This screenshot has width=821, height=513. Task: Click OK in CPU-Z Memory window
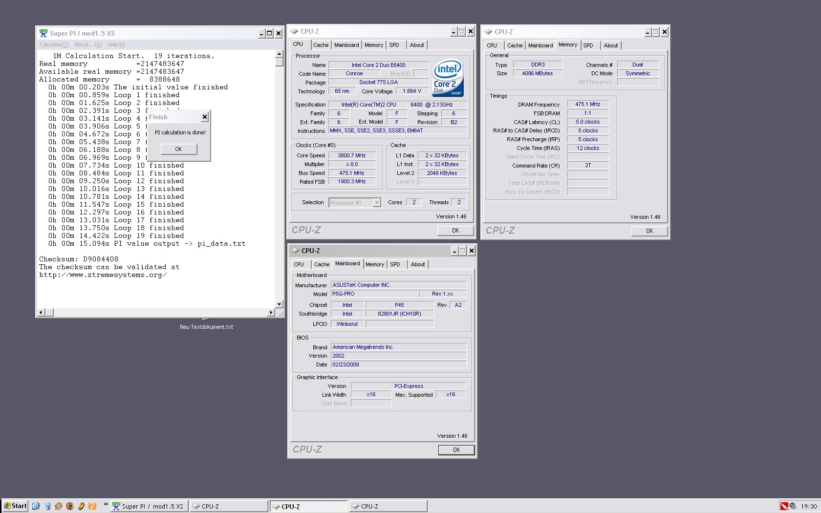pos(649,231)
